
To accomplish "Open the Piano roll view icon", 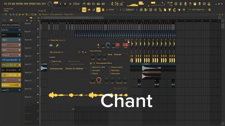I will [146, 10].
